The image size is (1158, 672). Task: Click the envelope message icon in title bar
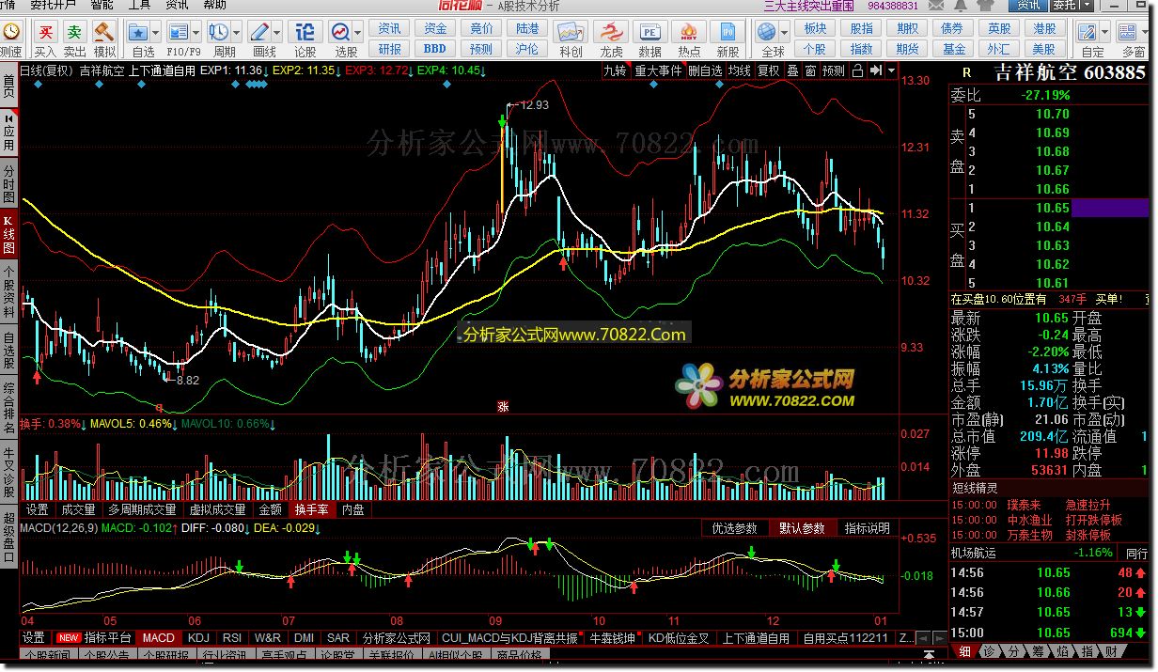[x=936, y=6]
